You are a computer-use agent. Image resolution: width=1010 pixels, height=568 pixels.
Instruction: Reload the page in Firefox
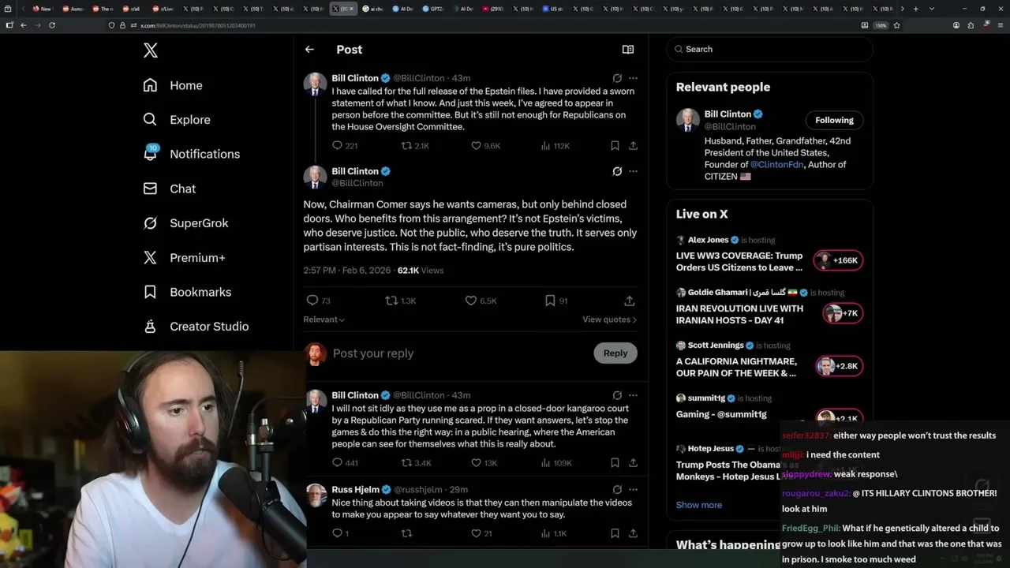(52, 25)
